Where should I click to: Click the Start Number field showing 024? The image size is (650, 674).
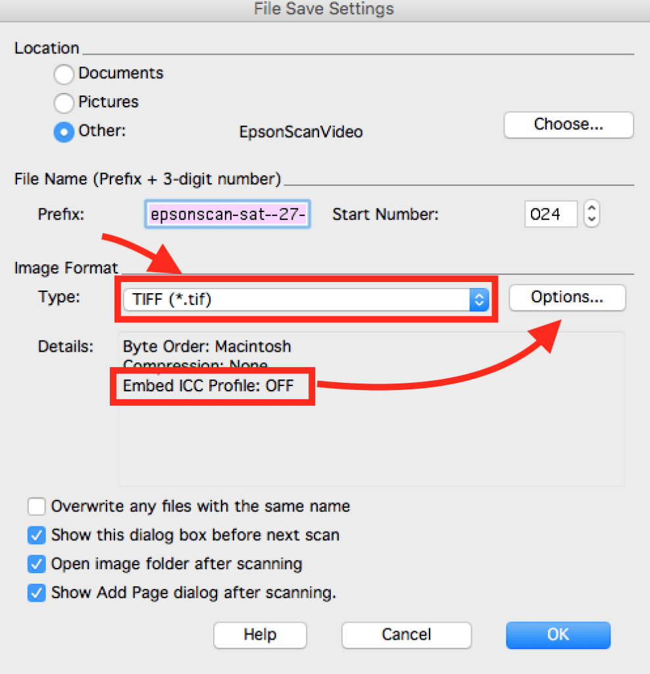[550, 215]
